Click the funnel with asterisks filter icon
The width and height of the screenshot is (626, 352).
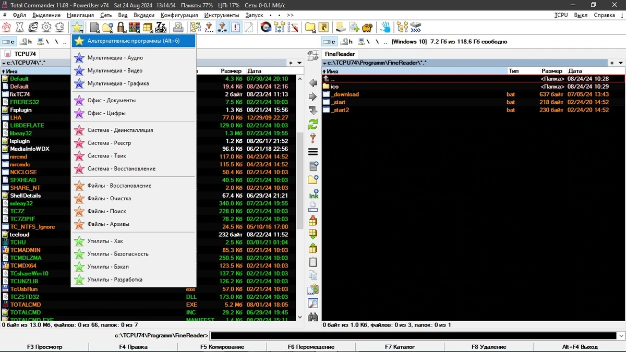[222, 27]
